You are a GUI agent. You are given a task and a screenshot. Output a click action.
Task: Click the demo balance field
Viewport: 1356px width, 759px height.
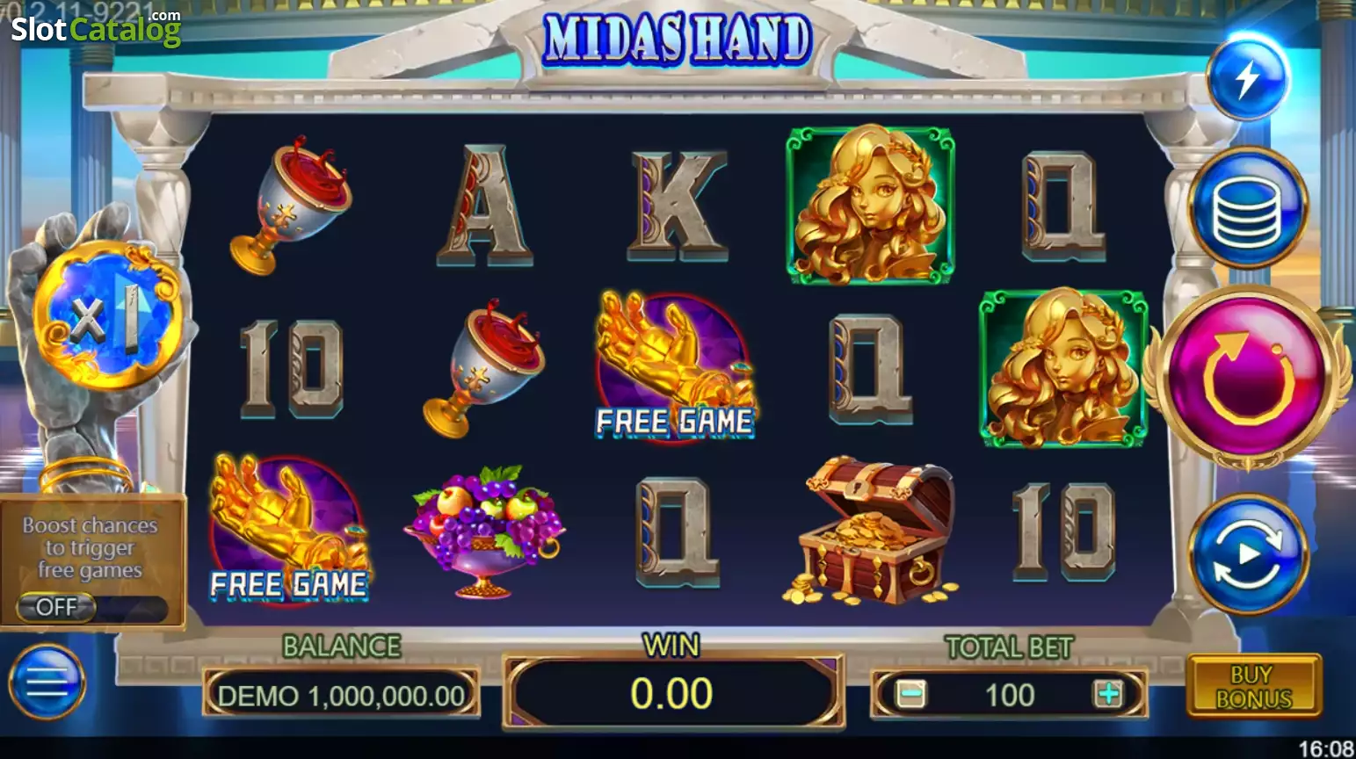click(341, 695)
